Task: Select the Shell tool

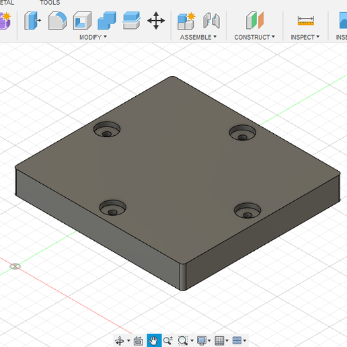Action: pos(82,21)
